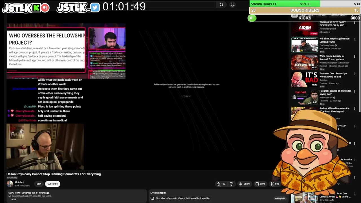Open the live chat replay panel
Viewport: 361px width, 203px height.
[280, 198]
